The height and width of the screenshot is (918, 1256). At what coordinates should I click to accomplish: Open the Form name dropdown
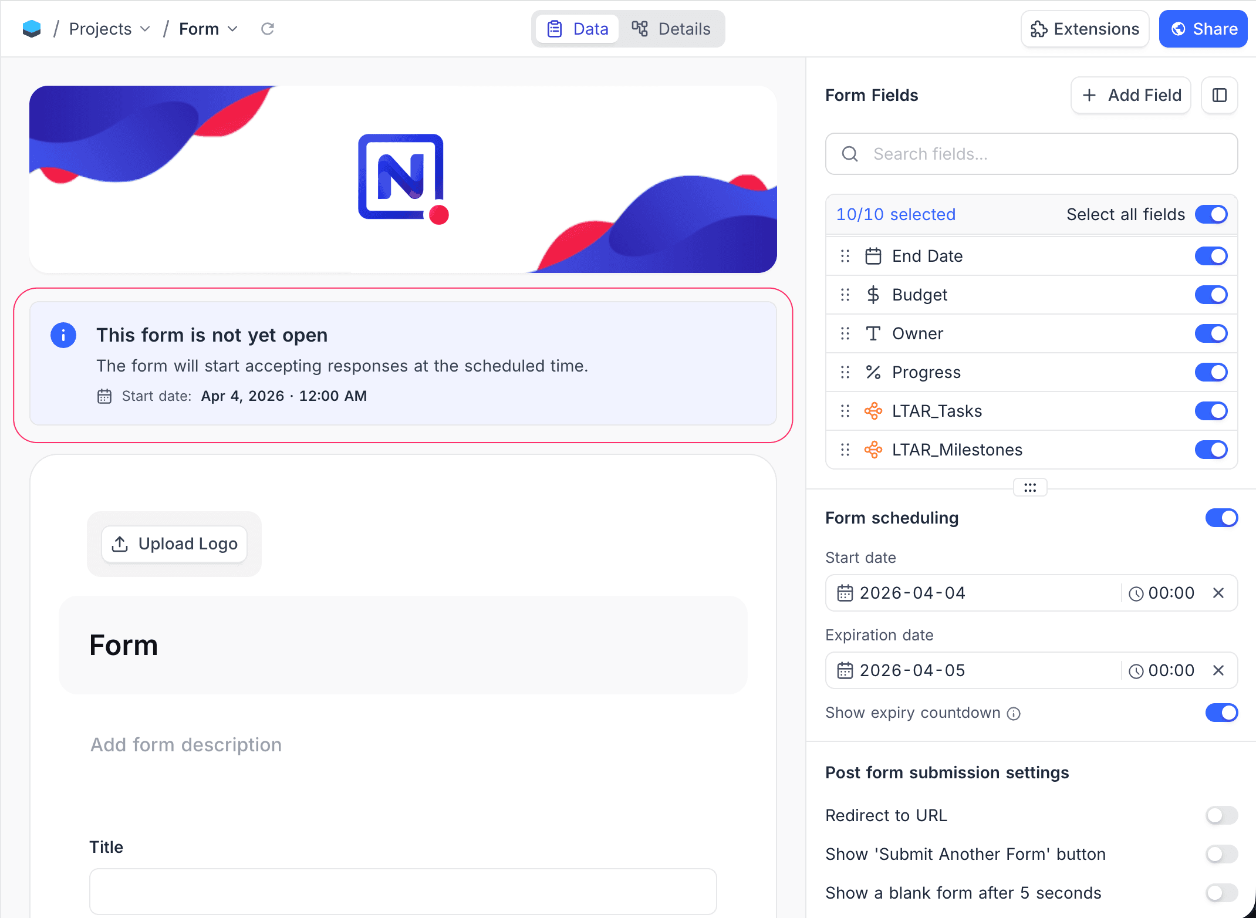tap(232, 28)
